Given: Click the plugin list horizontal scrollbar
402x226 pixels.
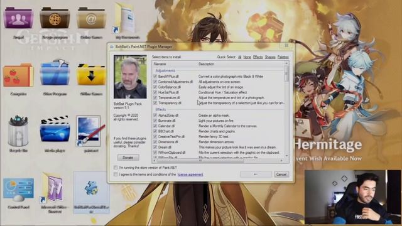Looking at the screenshot, I should pos(200,161).
